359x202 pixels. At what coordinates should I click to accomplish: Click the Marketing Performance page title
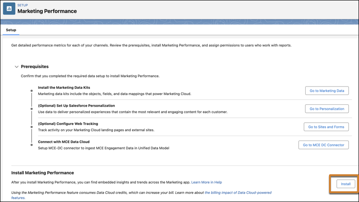pos(47,11)
